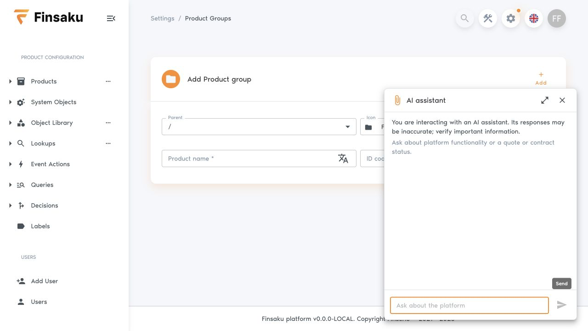Click the orange folder group icon
Viewport: 588px width, 331px height.
point(171,79)
